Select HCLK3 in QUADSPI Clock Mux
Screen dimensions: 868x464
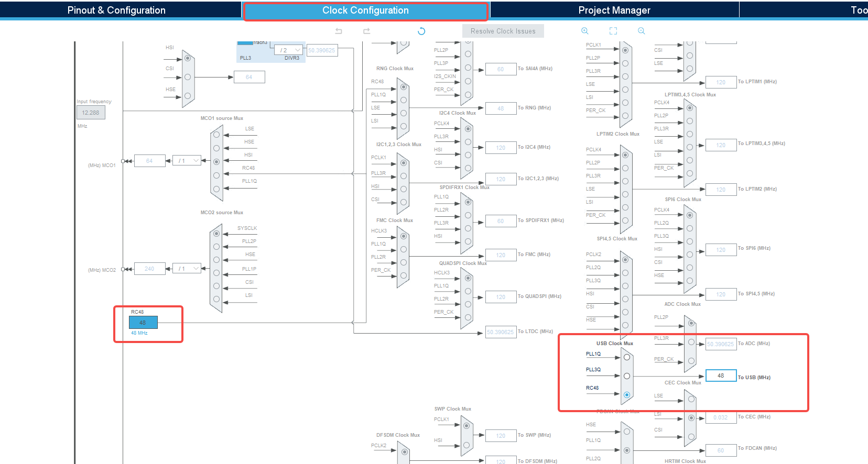tap(468, 278)
